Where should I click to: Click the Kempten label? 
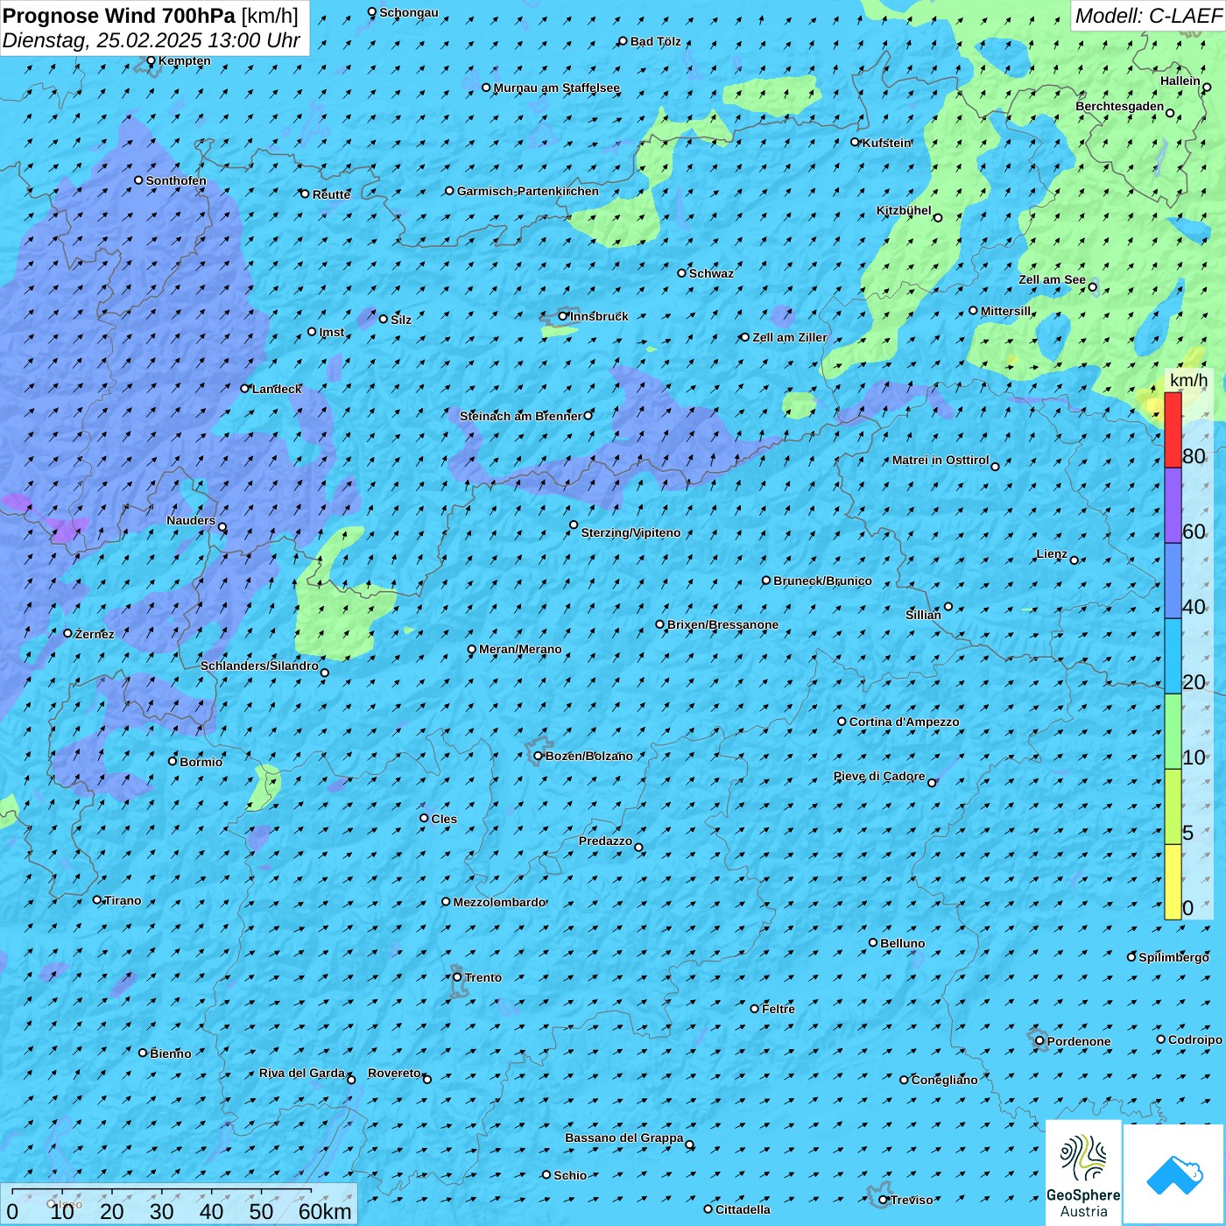(x=184, y=60)
